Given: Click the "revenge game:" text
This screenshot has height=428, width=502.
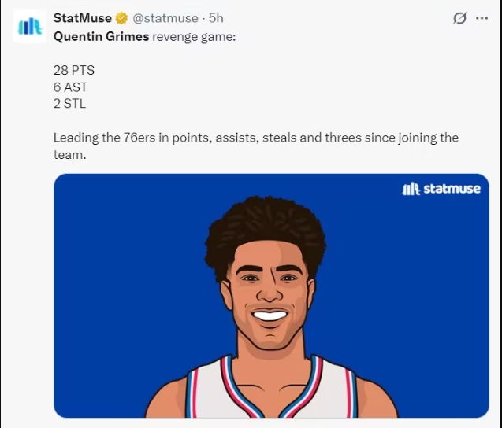Looking at the screenshot, I should [193, 36].
